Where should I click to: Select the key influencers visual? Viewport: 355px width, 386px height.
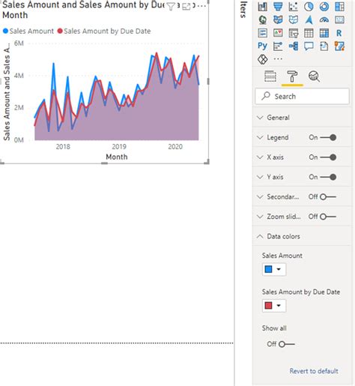coord(278,46)
